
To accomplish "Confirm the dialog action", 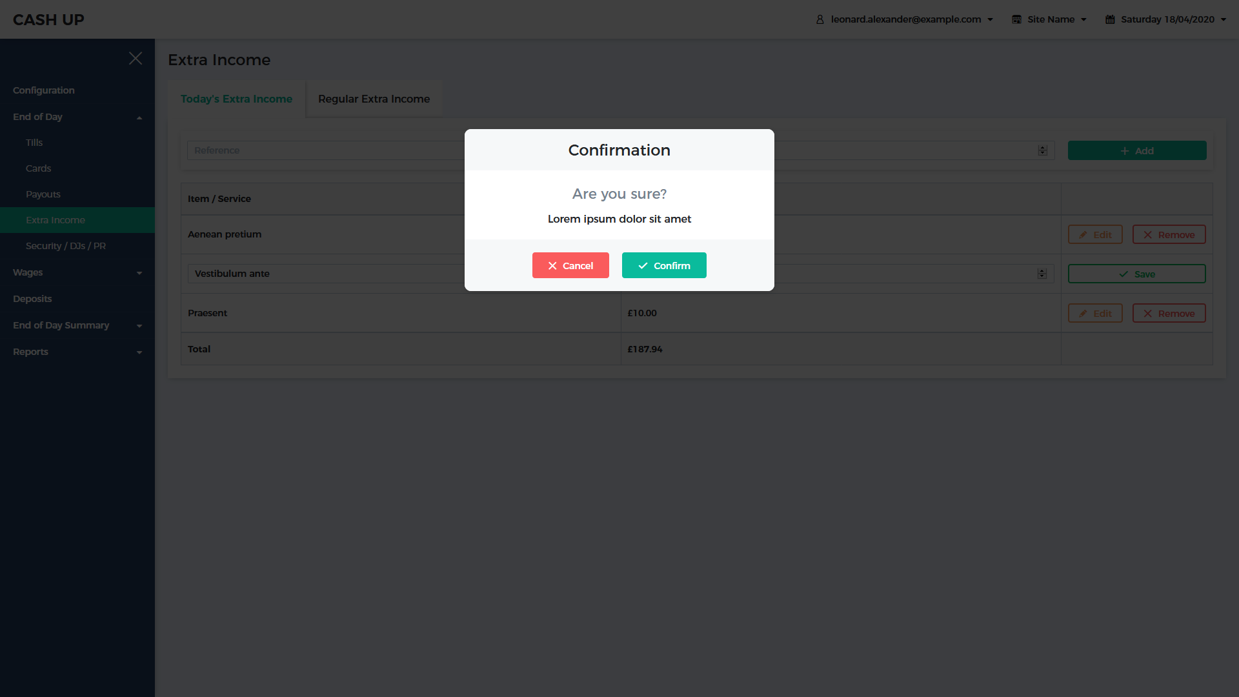I will 664,265.
